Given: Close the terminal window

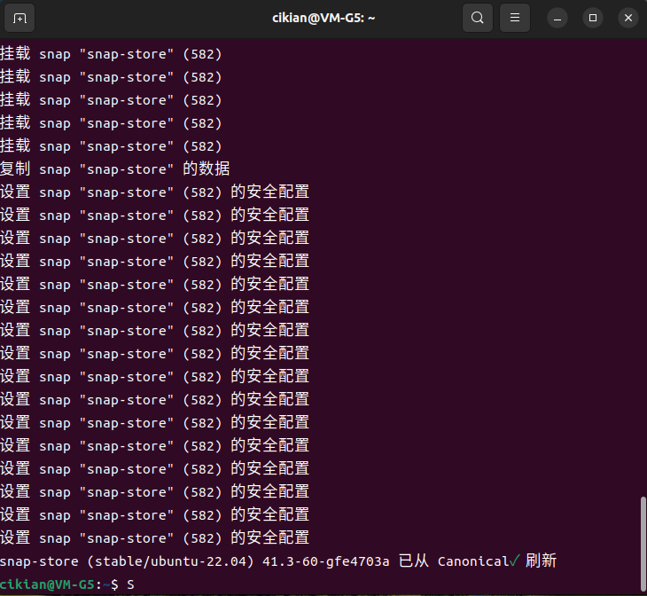Looking at the screenshot, I should coord(628,18).
